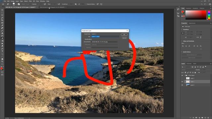
Task: Click Add Layer Style fx icon
Action: 193,118
